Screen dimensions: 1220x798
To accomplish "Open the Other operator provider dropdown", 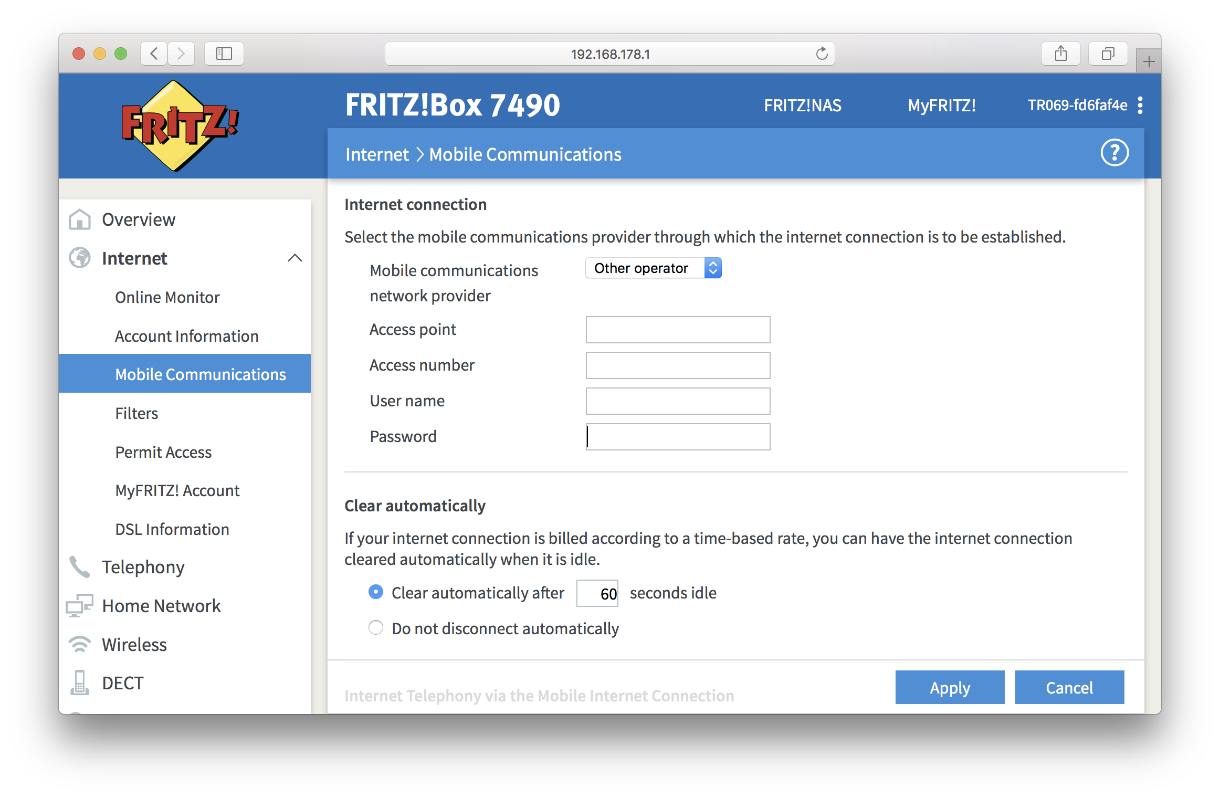I will coord(654,268).
